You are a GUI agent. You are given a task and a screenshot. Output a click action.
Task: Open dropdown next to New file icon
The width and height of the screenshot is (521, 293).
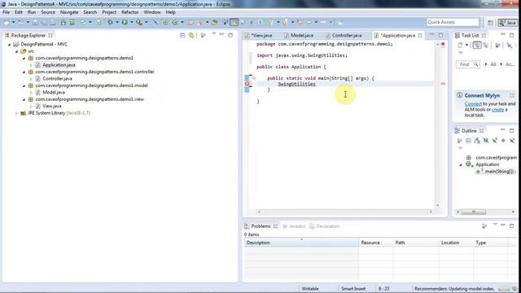14,22
